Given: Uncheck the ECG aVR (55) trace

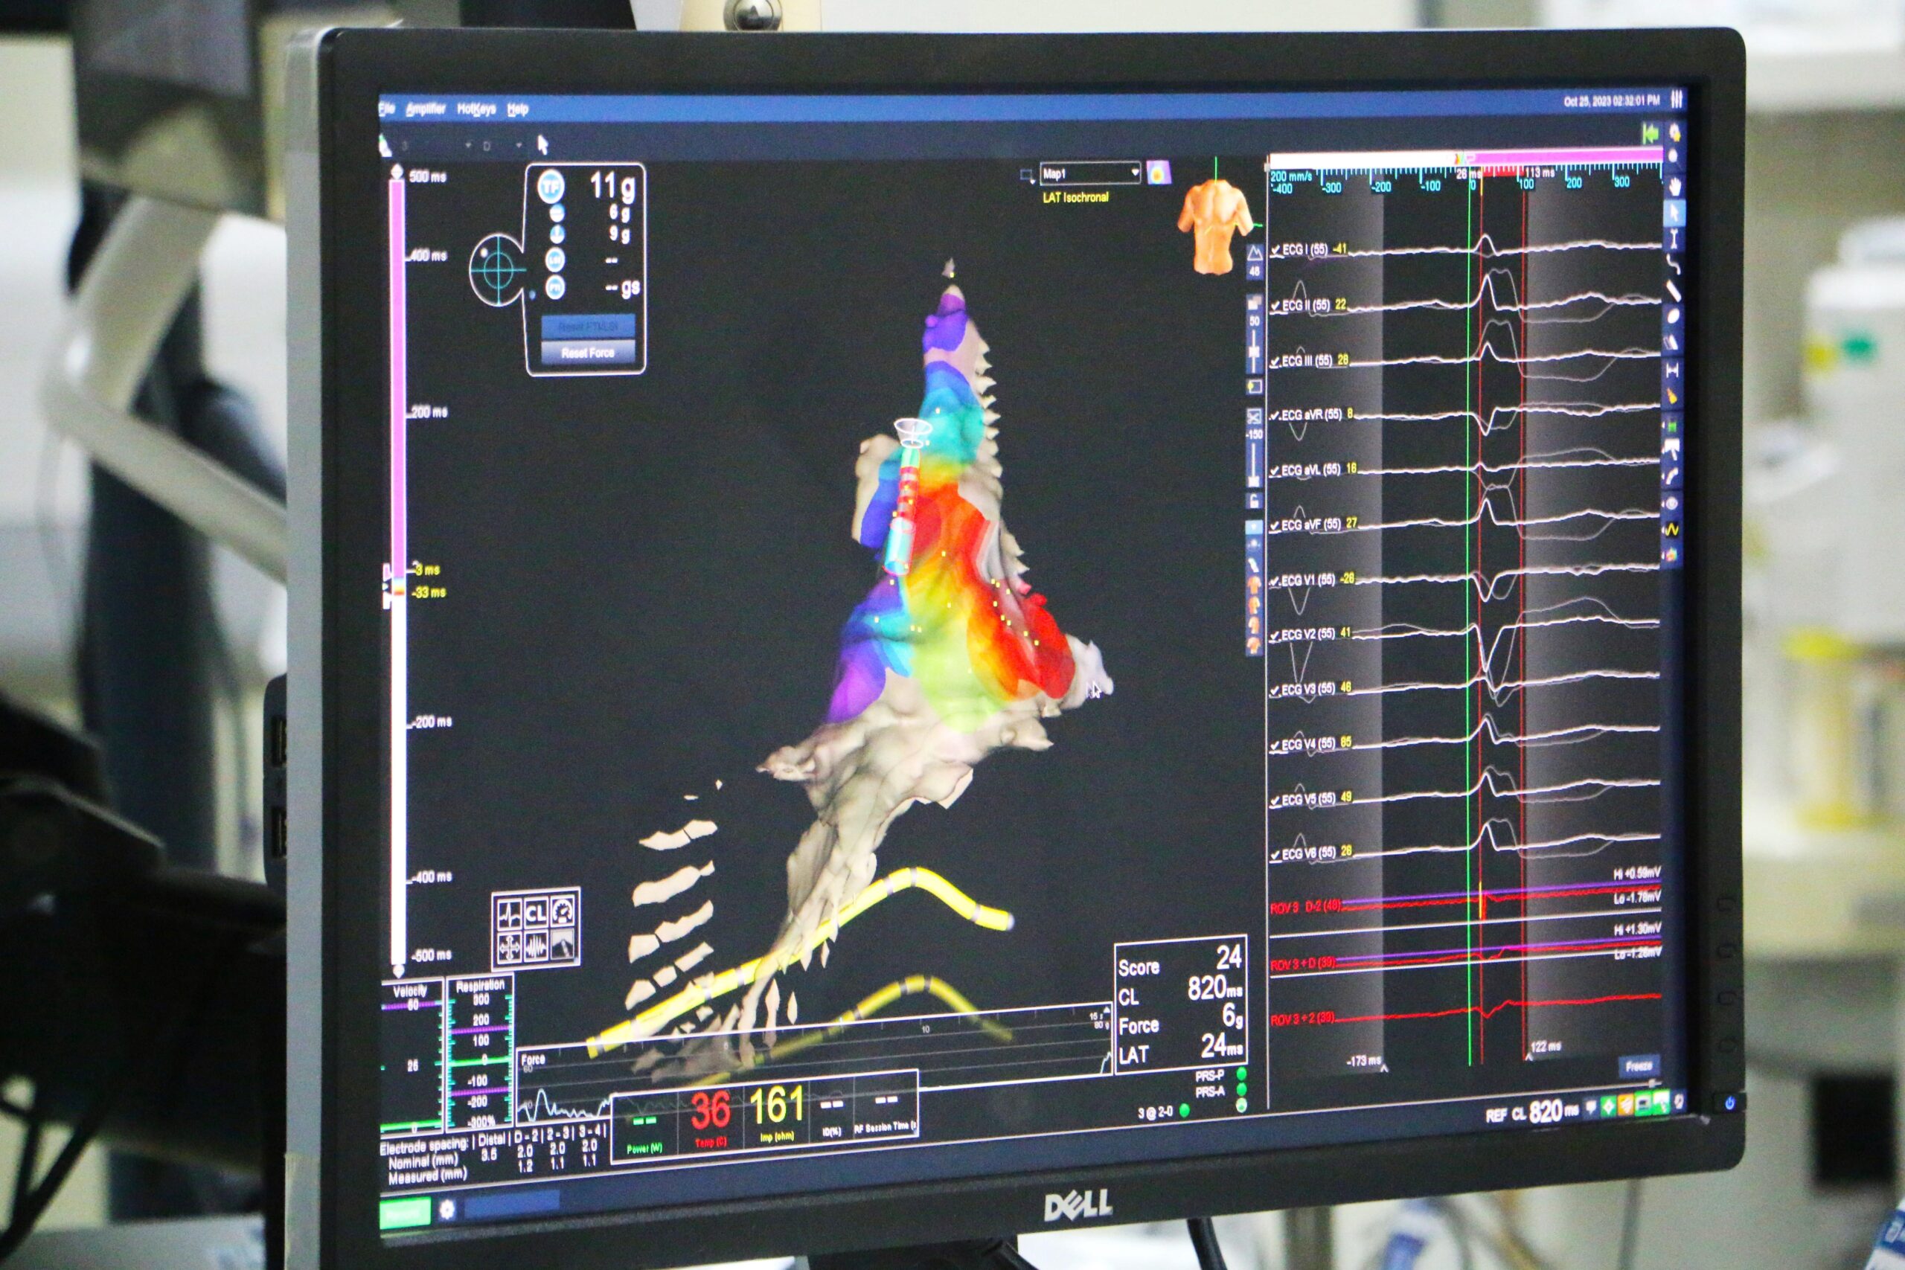Looking at the screenshot, I should (1275, 415).
